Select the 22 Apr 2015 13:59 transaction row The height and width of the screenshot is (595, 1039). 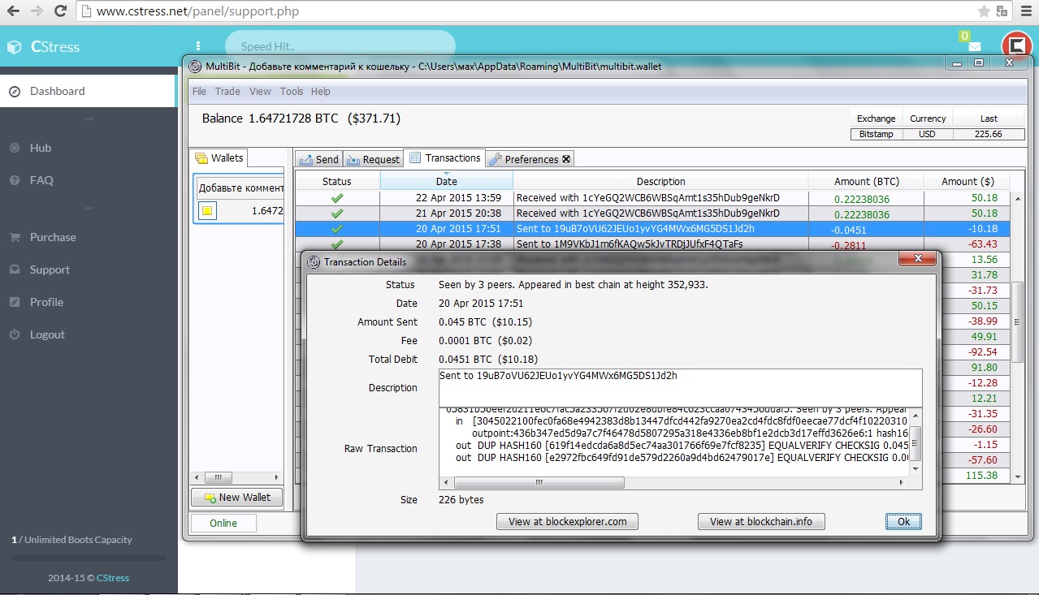[652, 197]
